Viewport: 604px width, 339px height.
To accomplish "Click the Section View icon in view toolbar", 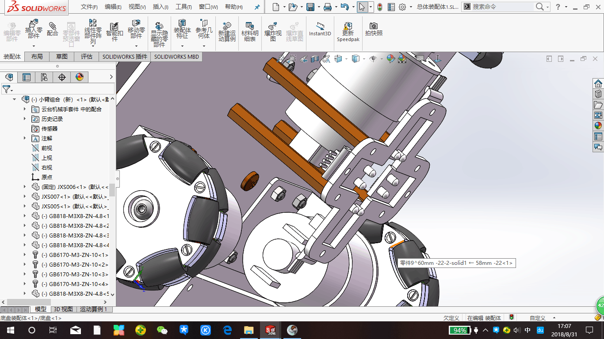I will 315,58.
